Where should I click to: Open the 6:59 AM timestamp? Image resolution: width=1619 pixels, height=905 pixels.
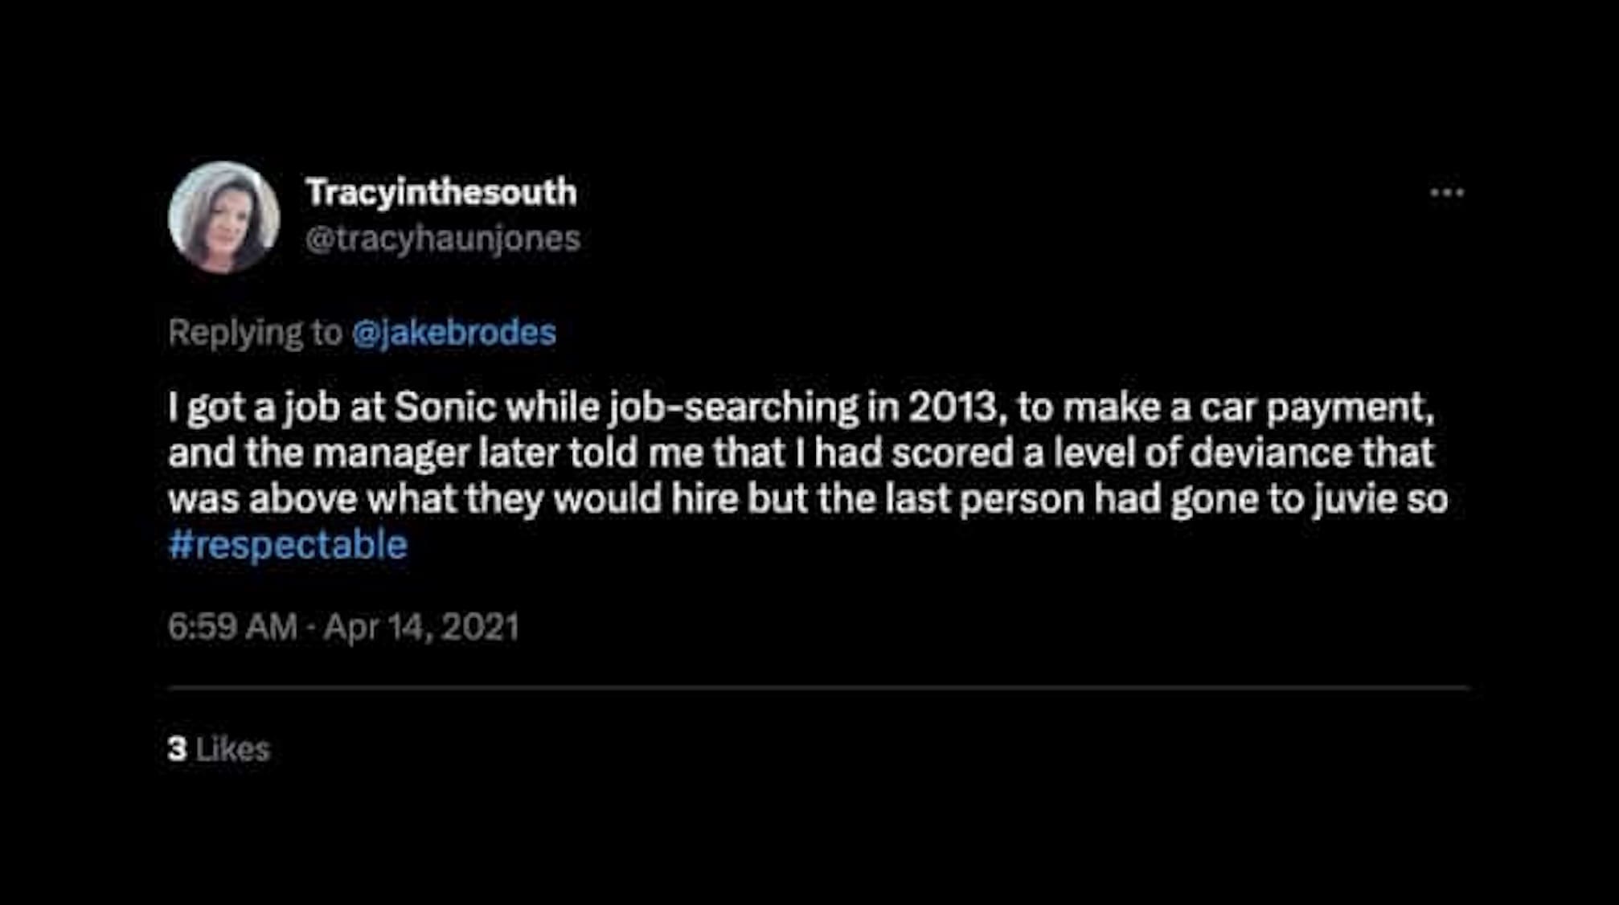coord(232,627)
